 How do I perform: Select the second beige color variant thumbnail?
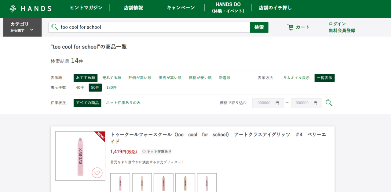[142, 183]
